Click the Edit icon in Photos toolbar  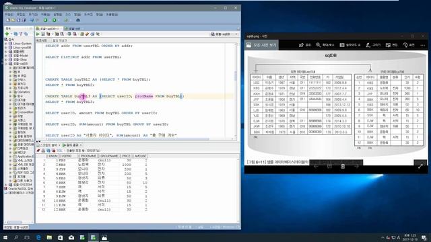pos(392,45)
